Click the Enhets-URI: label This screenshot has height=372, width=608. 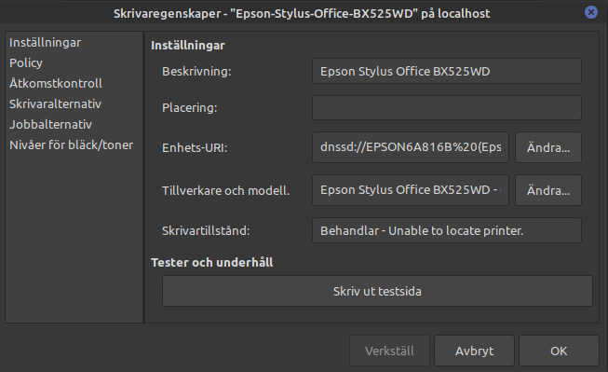(195, 147)
